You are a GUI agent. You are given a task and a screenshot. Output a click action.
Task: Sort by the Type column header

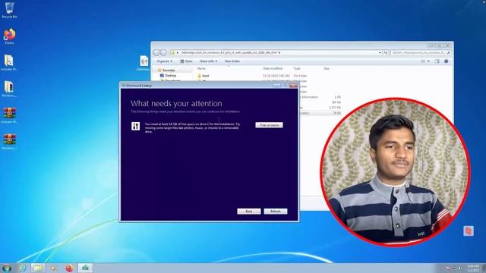(x=297, y=68)
